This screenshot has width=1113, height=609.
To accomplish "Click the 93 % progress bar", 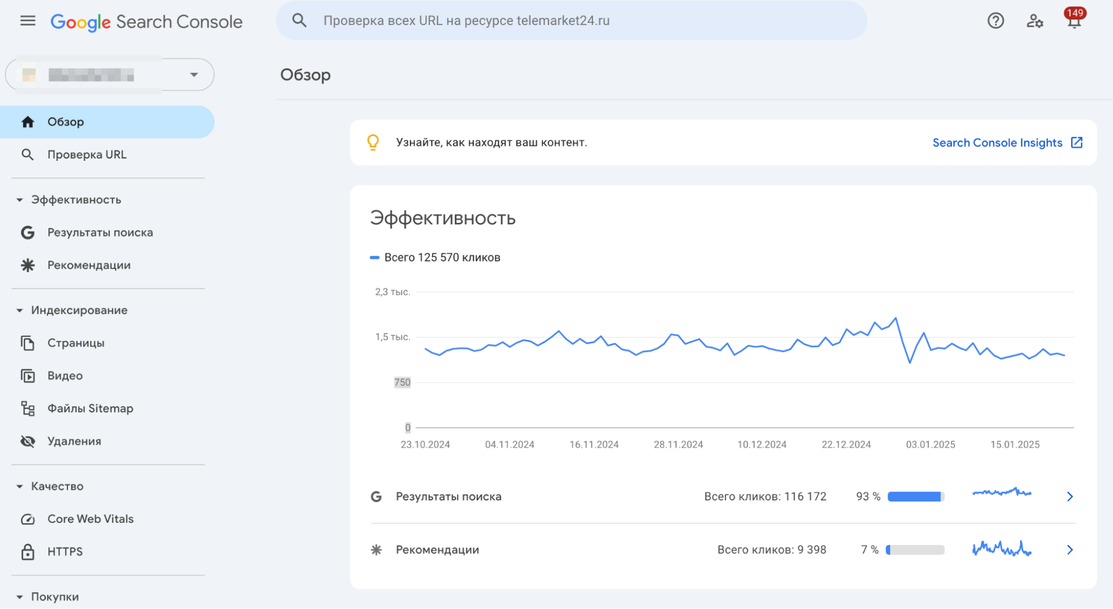I will pyautogui.click(x=916, y=497).
